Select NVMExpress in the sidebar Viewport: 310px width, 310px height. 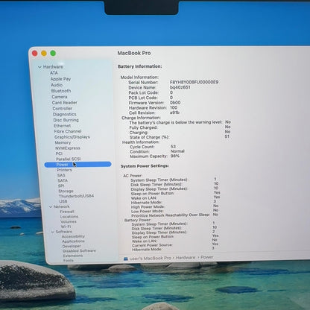tap(68, 148)
